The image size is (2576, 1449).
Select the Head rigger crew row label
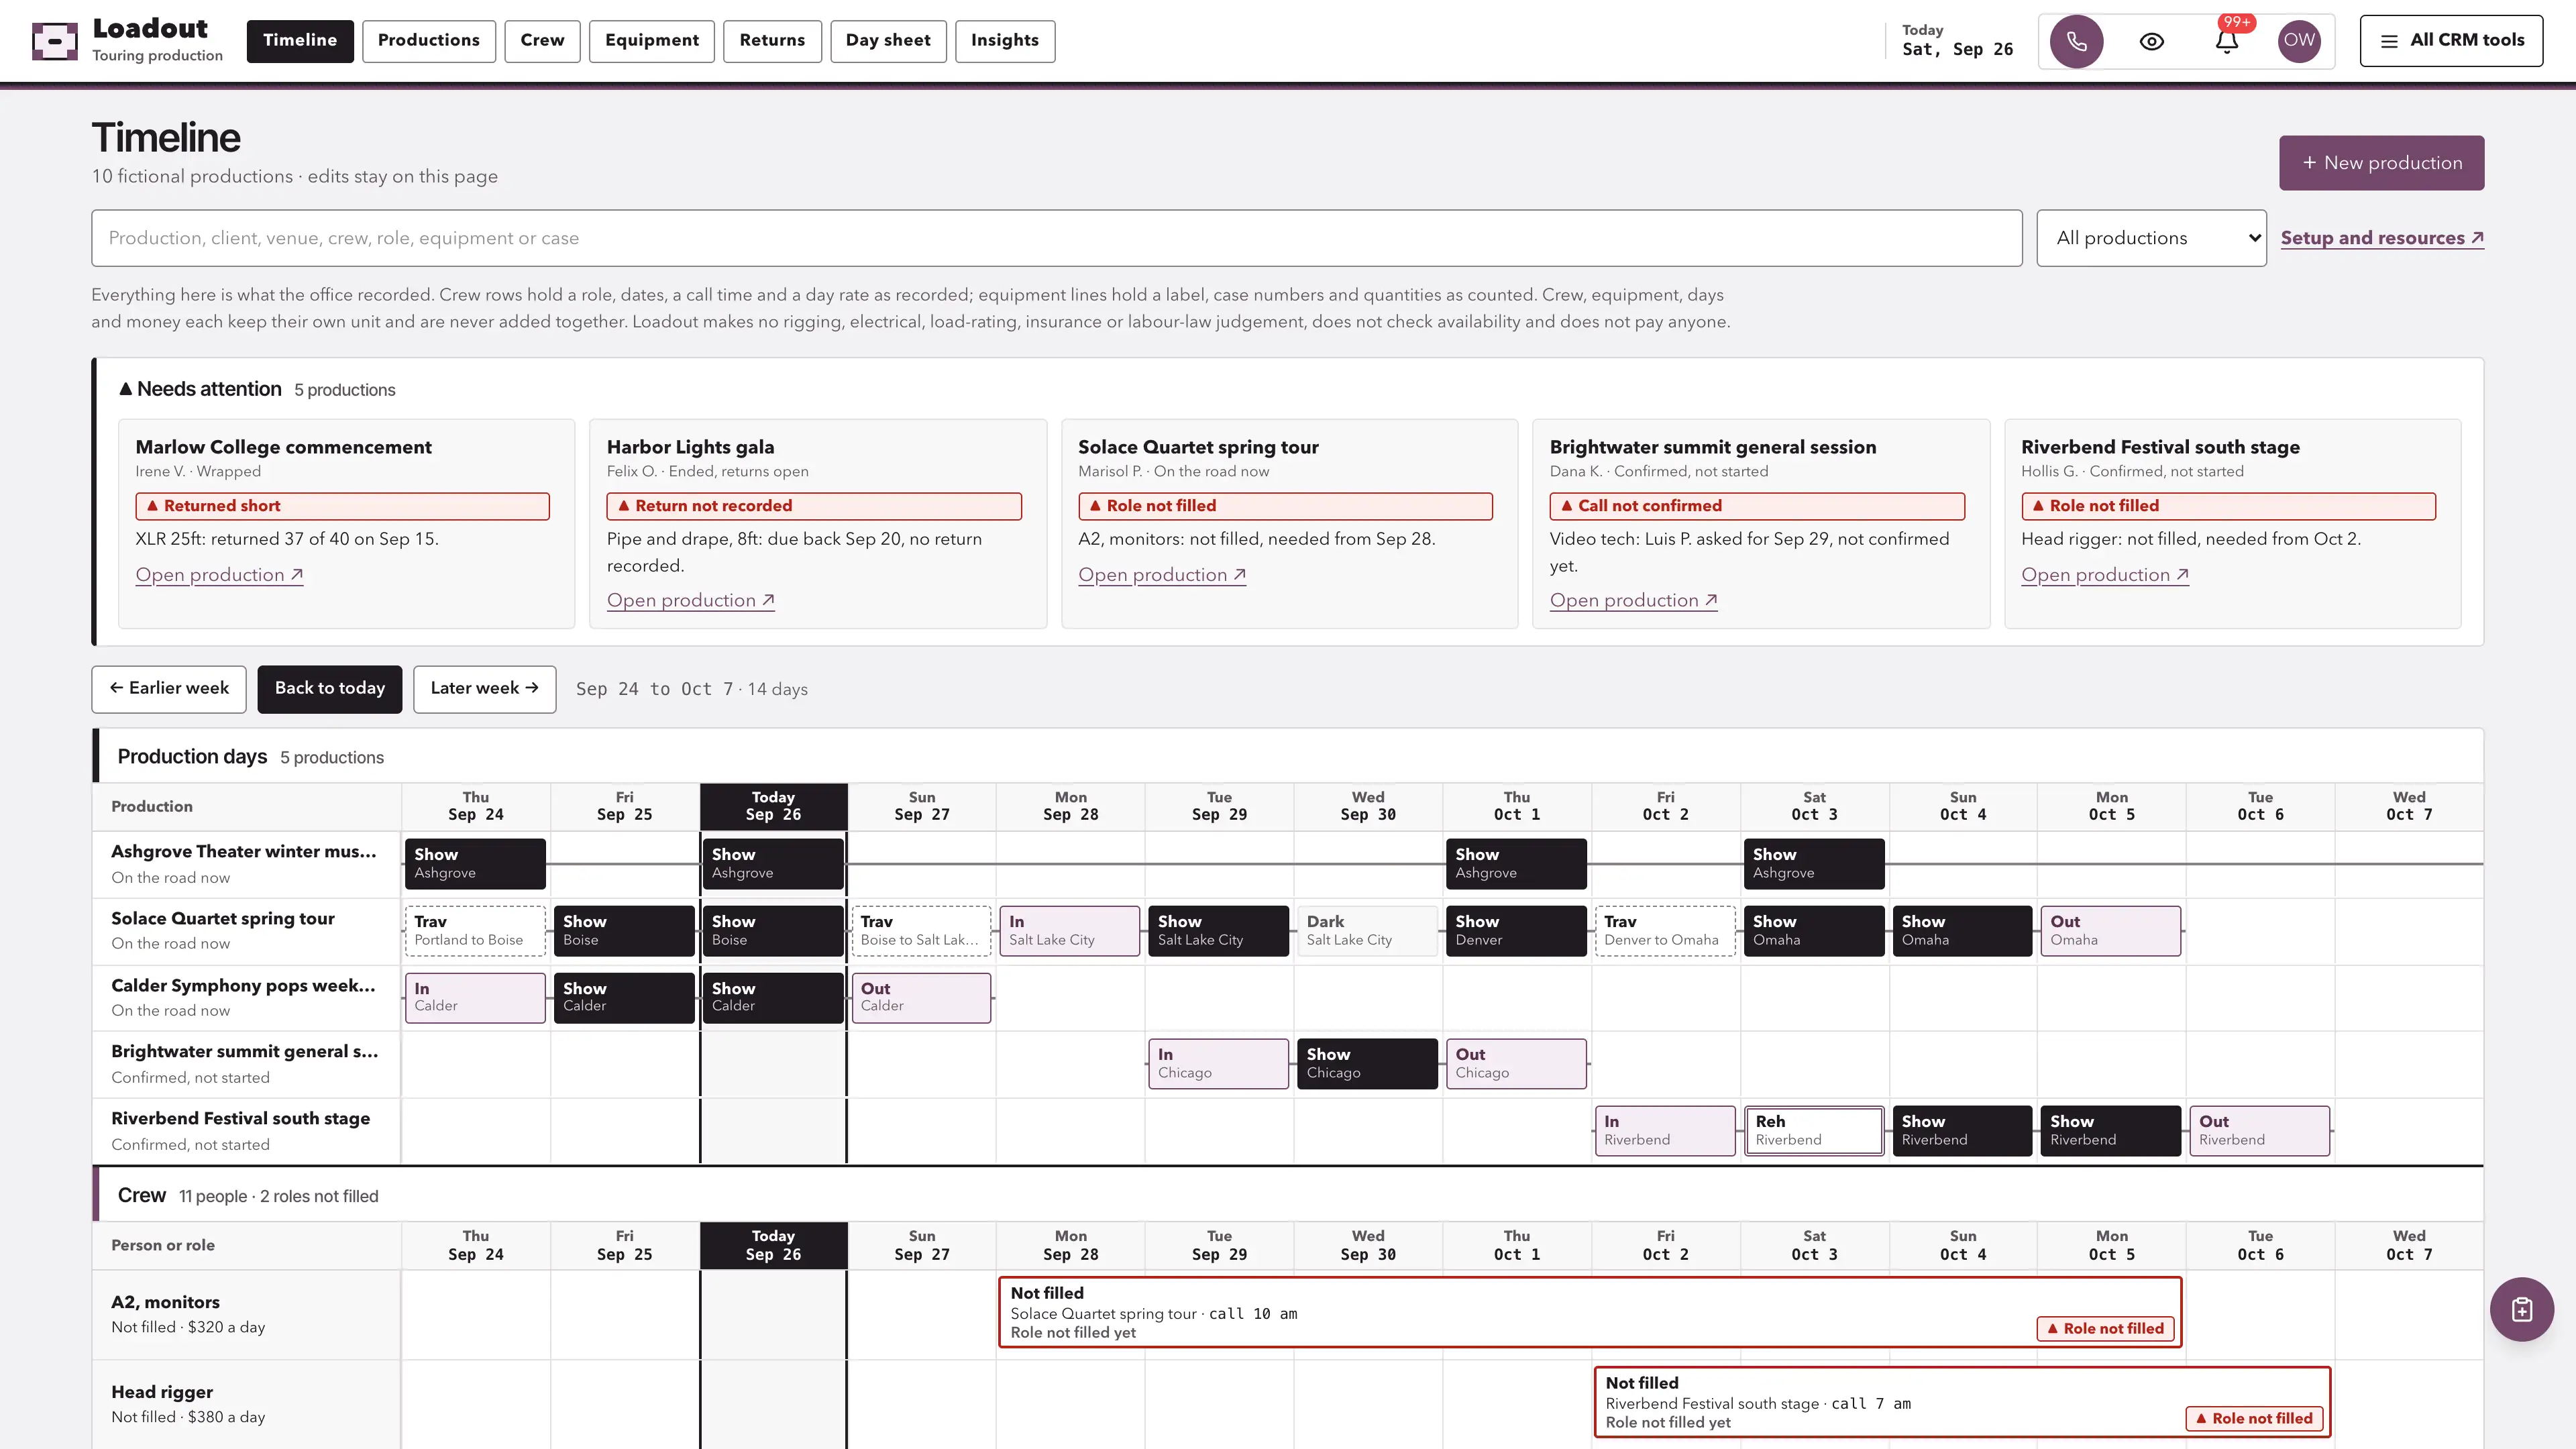[246, 1404]
